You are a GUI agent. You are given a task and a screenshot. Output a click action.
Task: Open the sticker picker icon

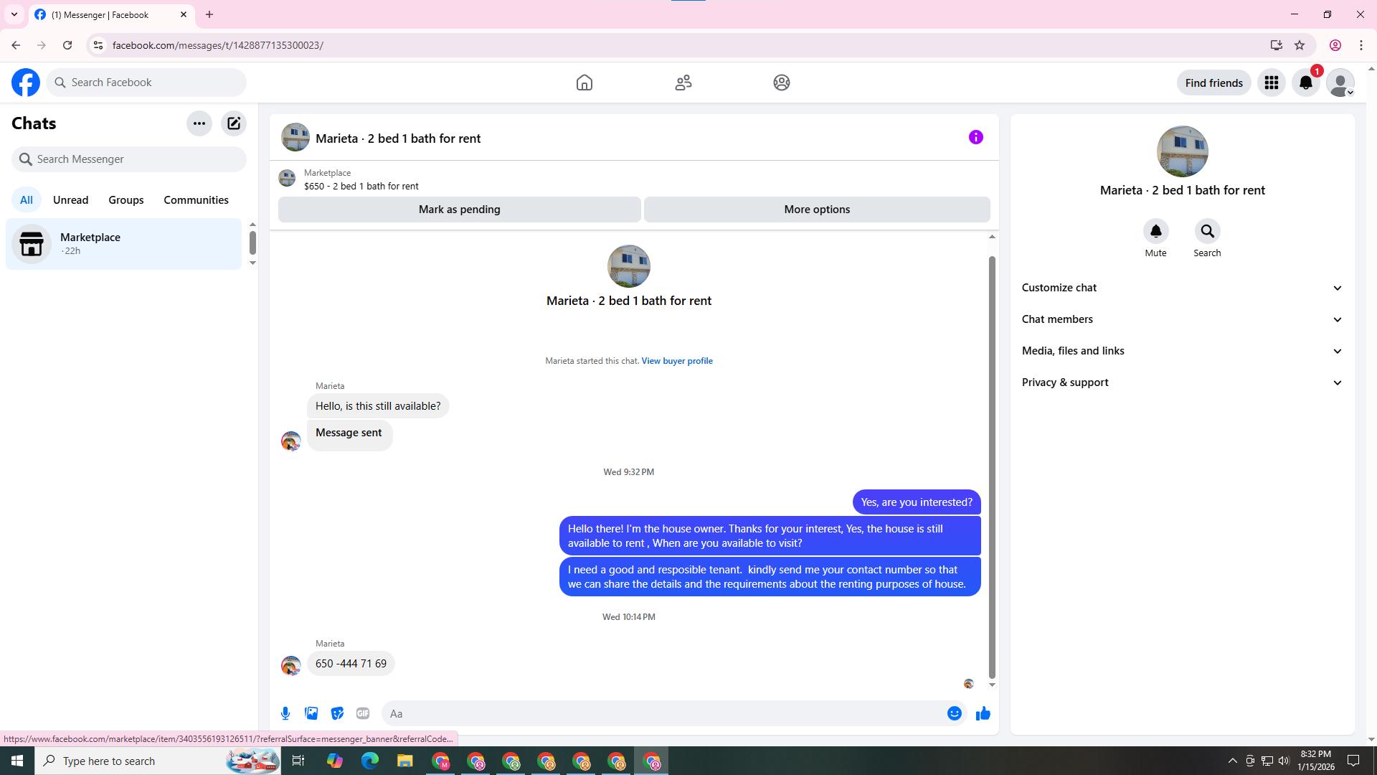pos(337,713)
